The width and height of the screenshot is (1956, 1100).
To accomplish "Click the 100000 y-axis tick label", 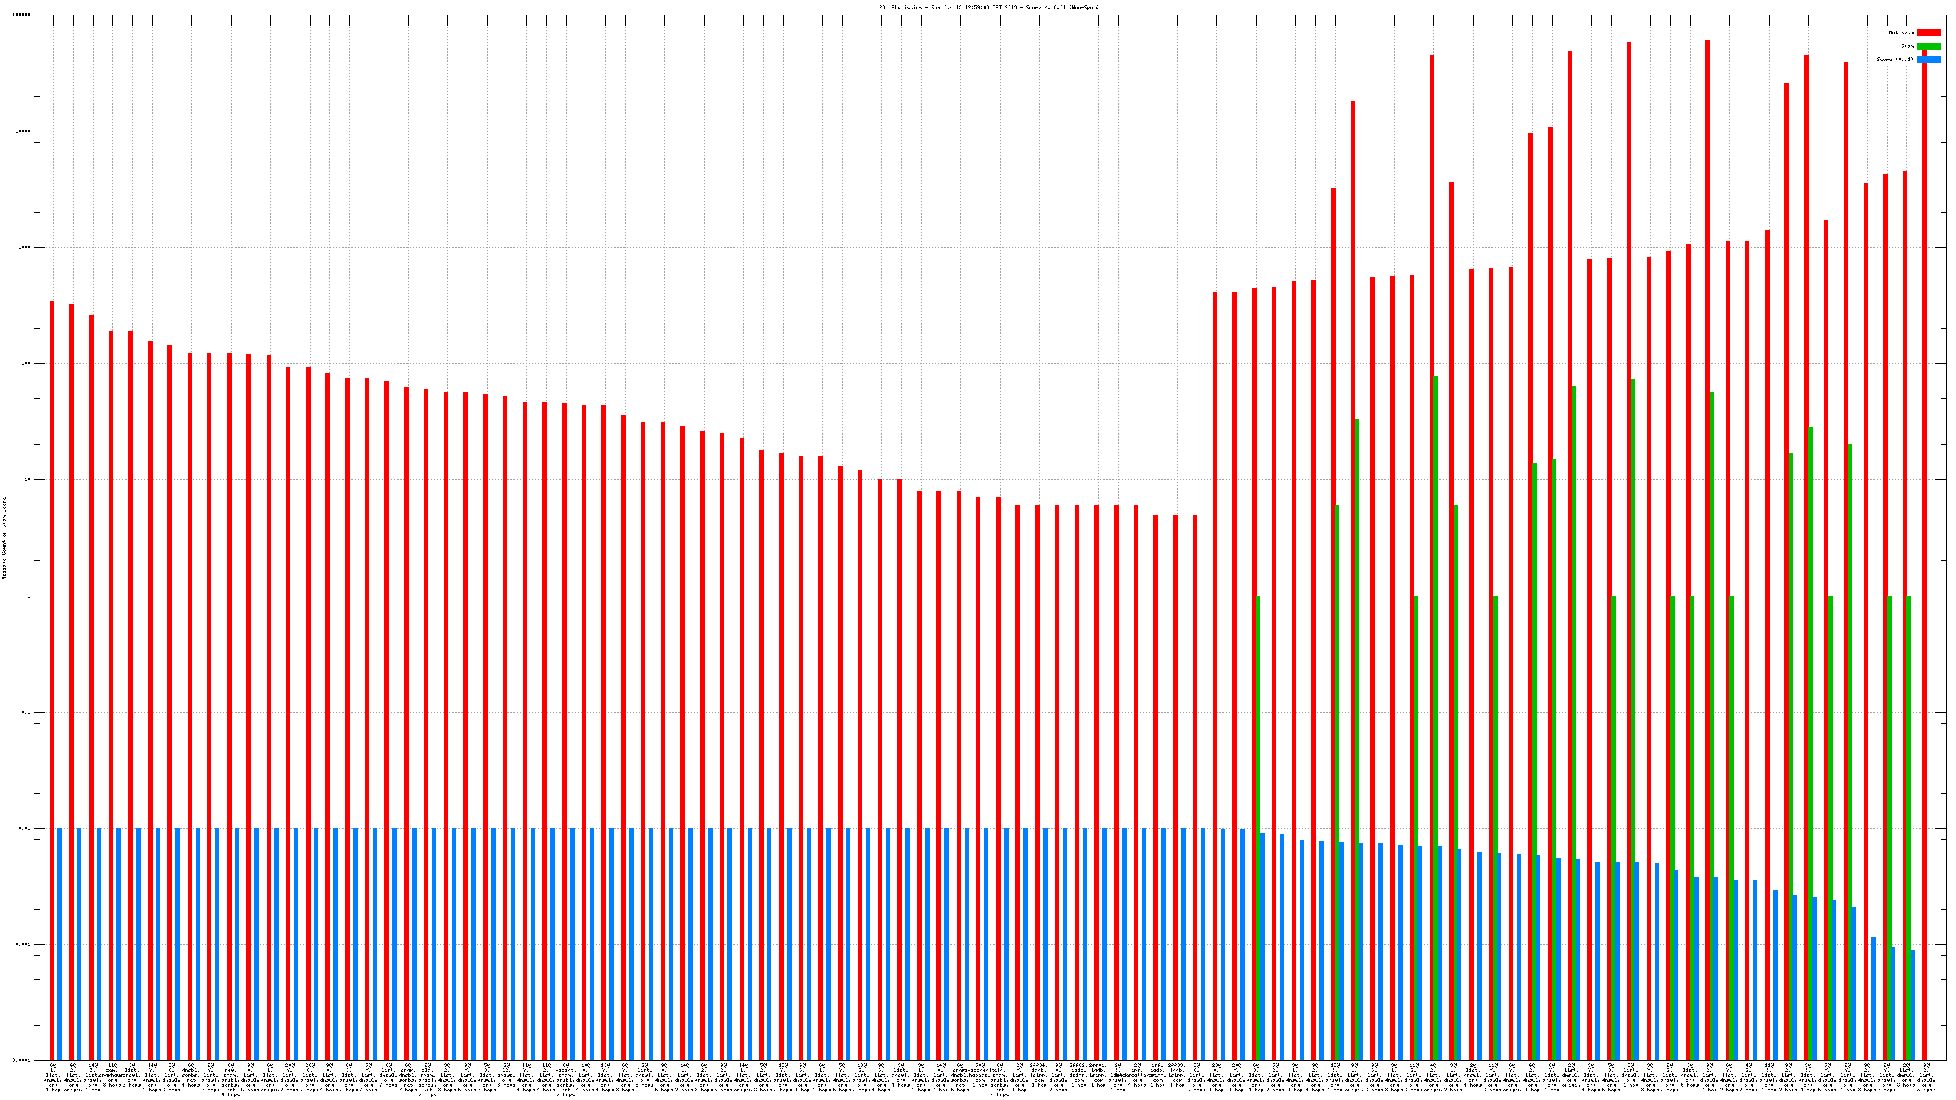I will click(x=21, y=15).
